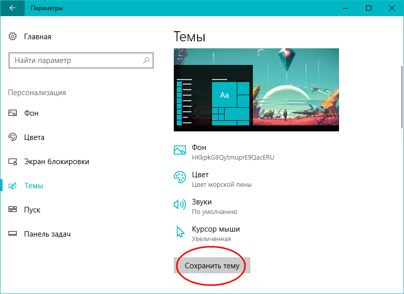This screenshot has width=404, height=294.
Task: Focus the Найти параметр search field
Action: point(81,60)
